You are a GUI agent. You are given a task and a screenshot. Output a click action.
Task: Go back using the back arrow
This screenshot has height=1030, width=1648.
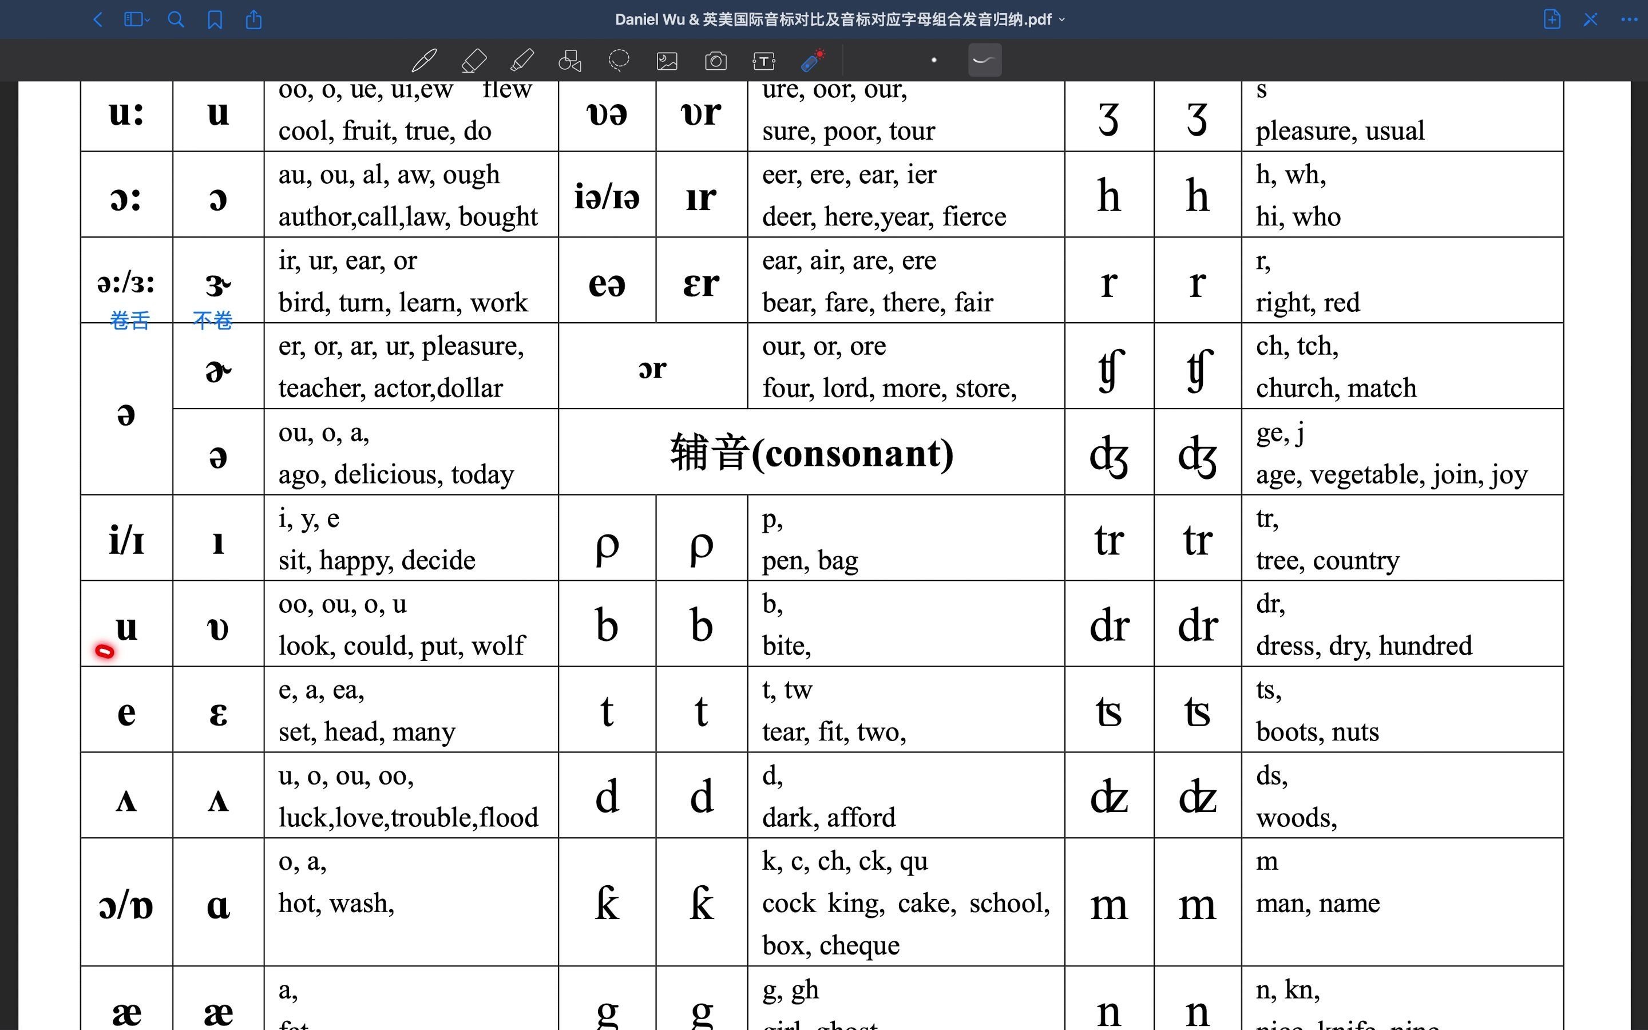pos(97,20)
